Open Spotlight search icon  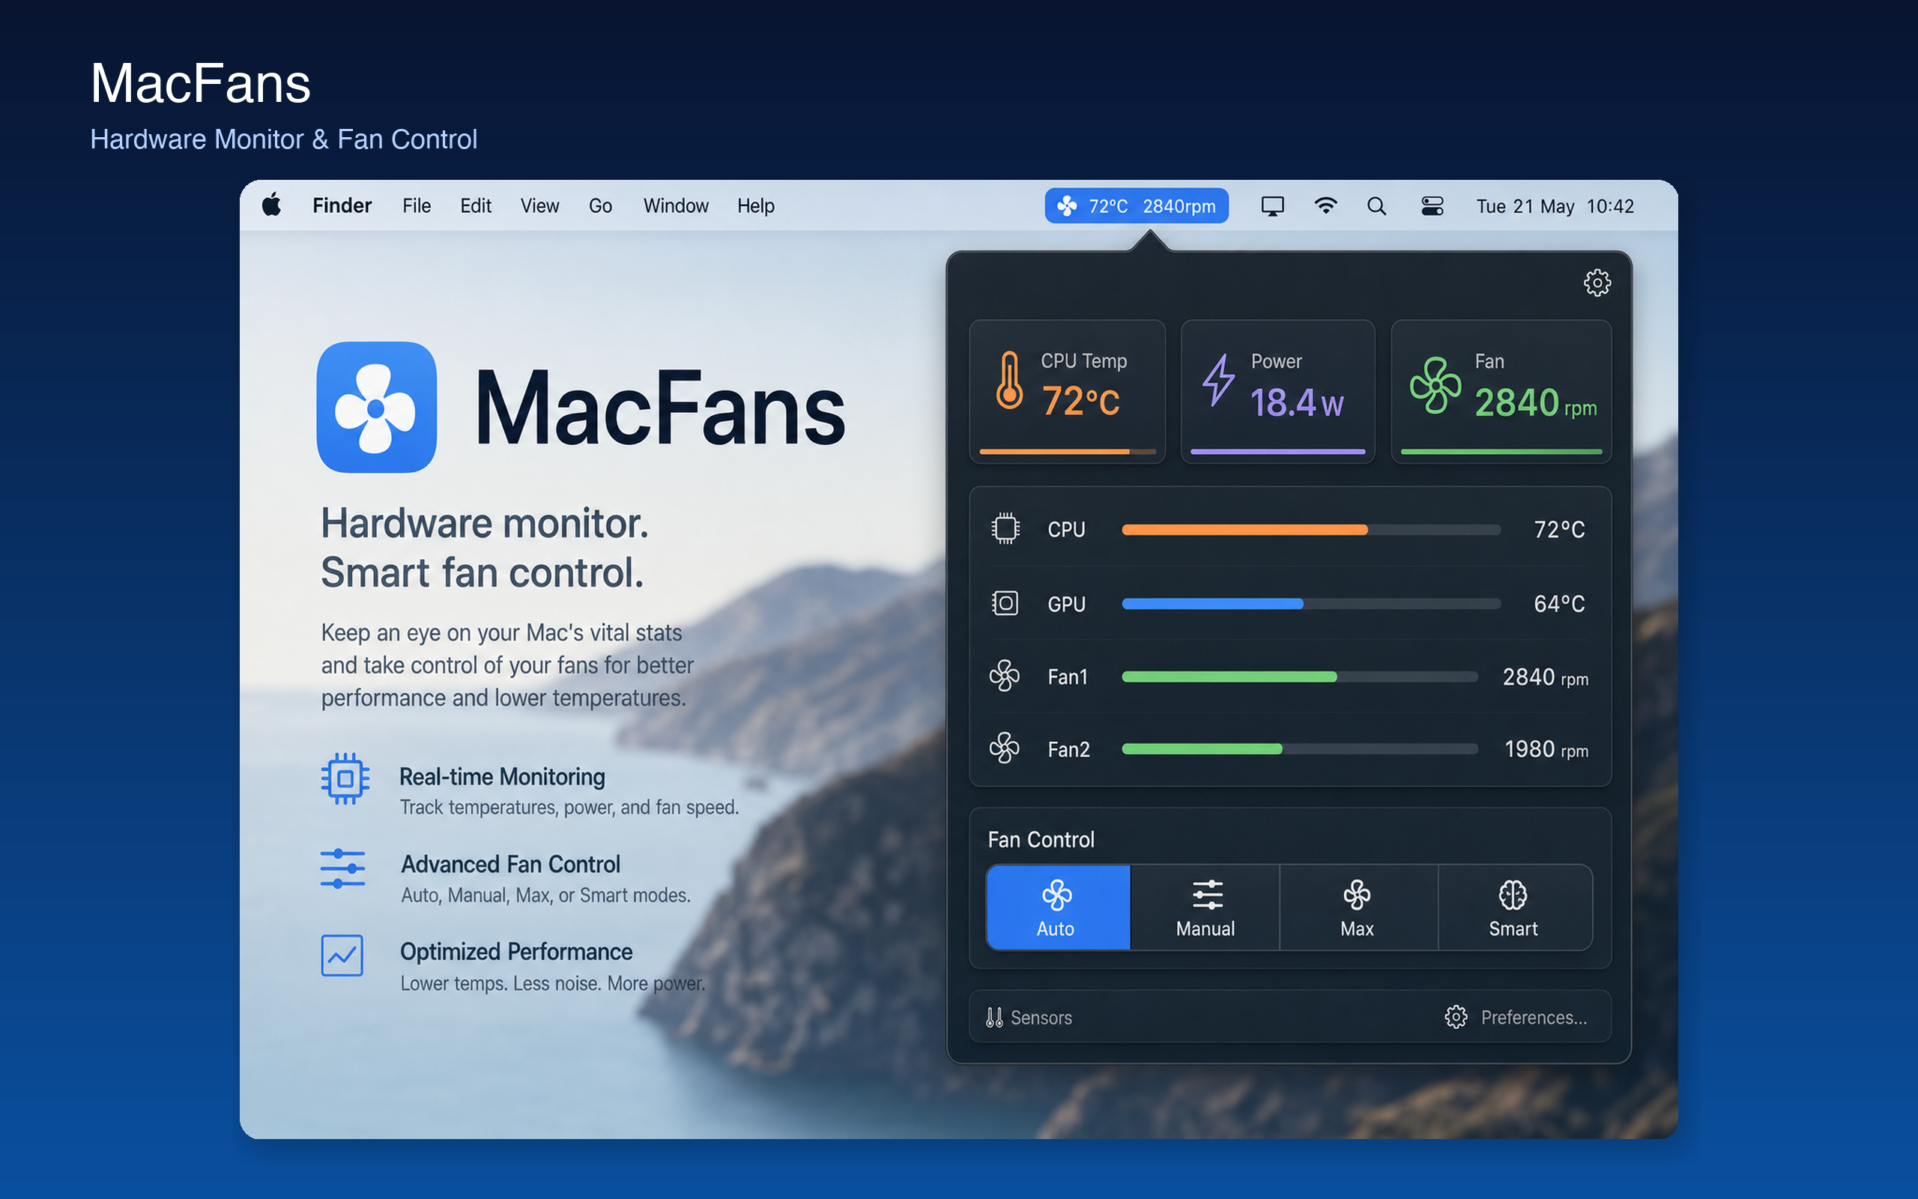[x=1376, y=206]
